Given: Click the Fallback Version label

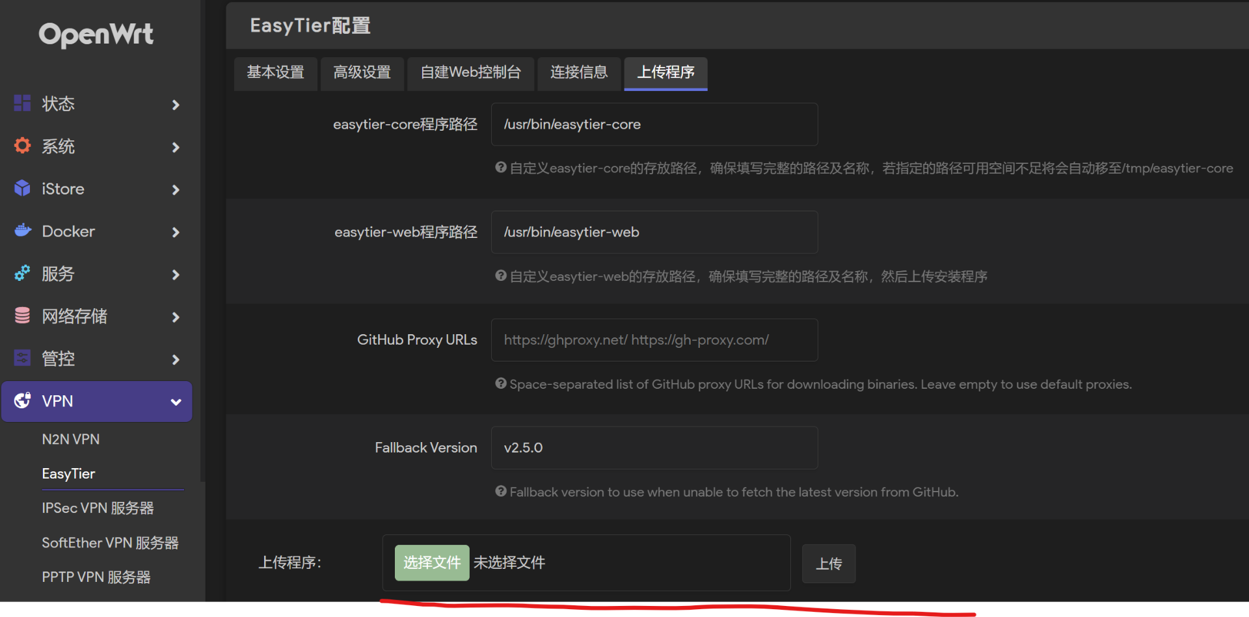Looking at the screenshot, I should (x=426, y=448).
